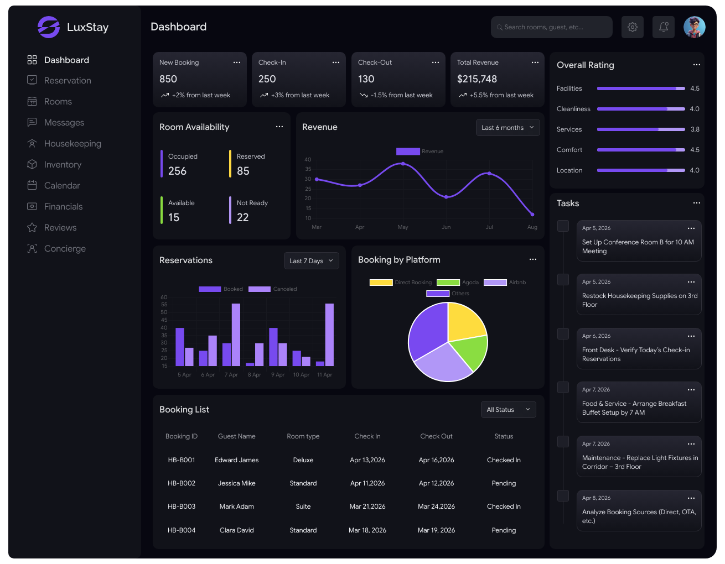Select the Reviews star icon

[32, 228]
